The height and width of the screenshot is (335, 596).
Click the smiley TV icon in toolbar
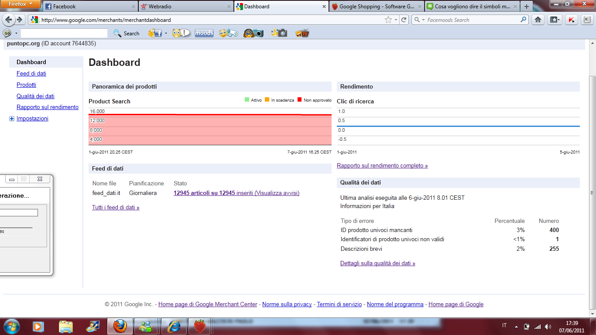point(302,33)
